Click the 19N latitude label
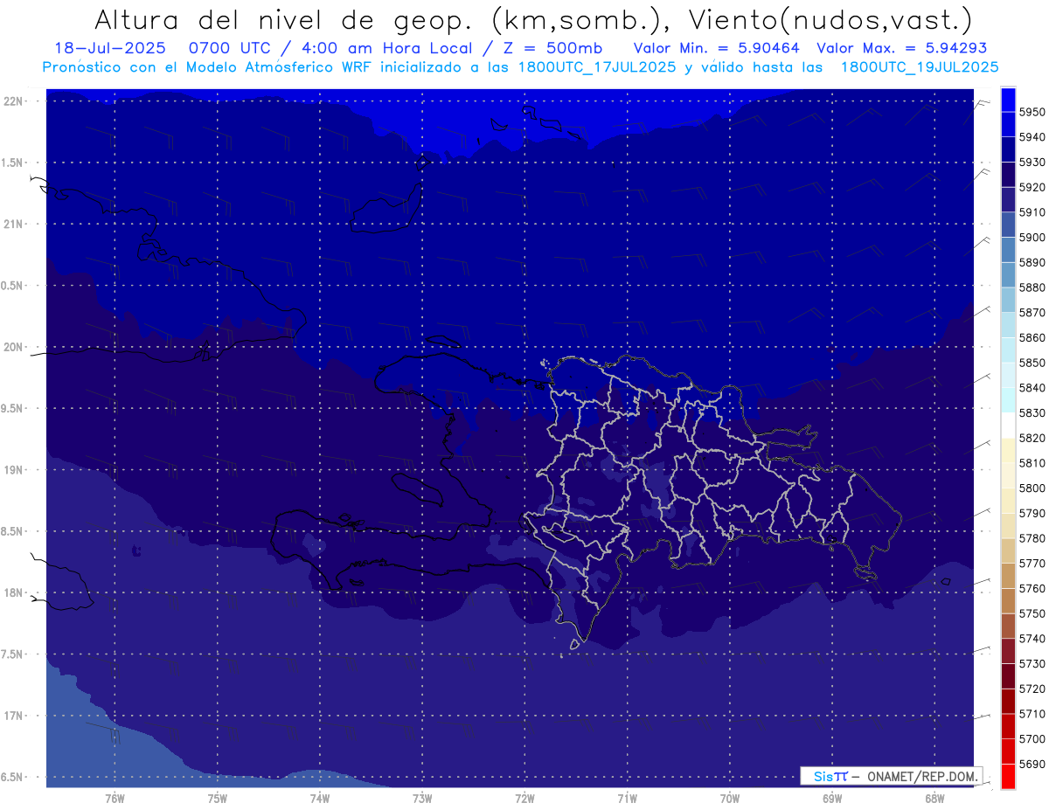 coord(15,469)
